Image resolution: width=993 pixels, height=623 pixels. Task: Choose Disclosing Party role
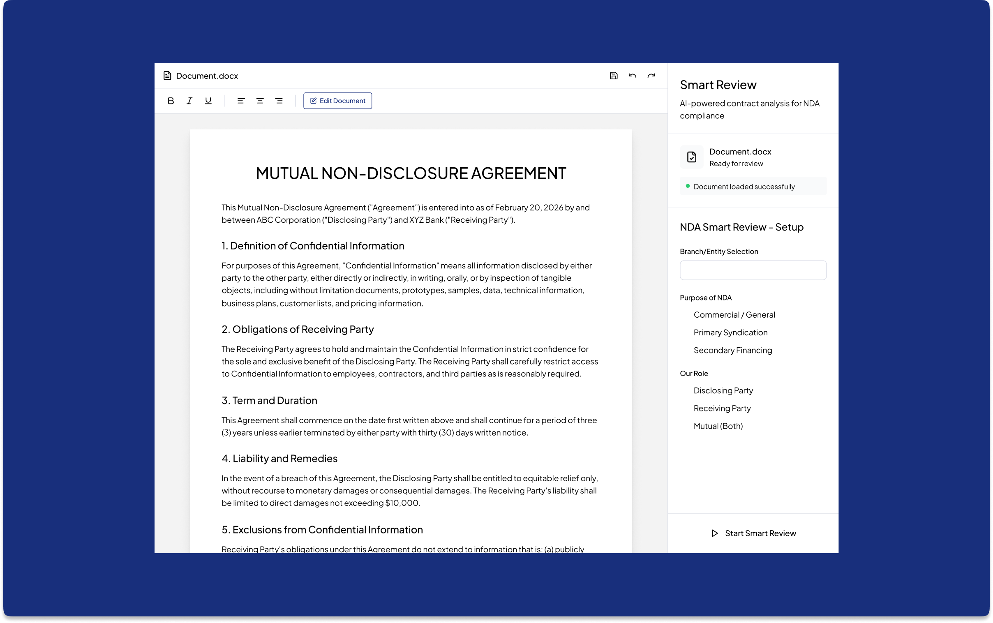click(x=723, y=391)
